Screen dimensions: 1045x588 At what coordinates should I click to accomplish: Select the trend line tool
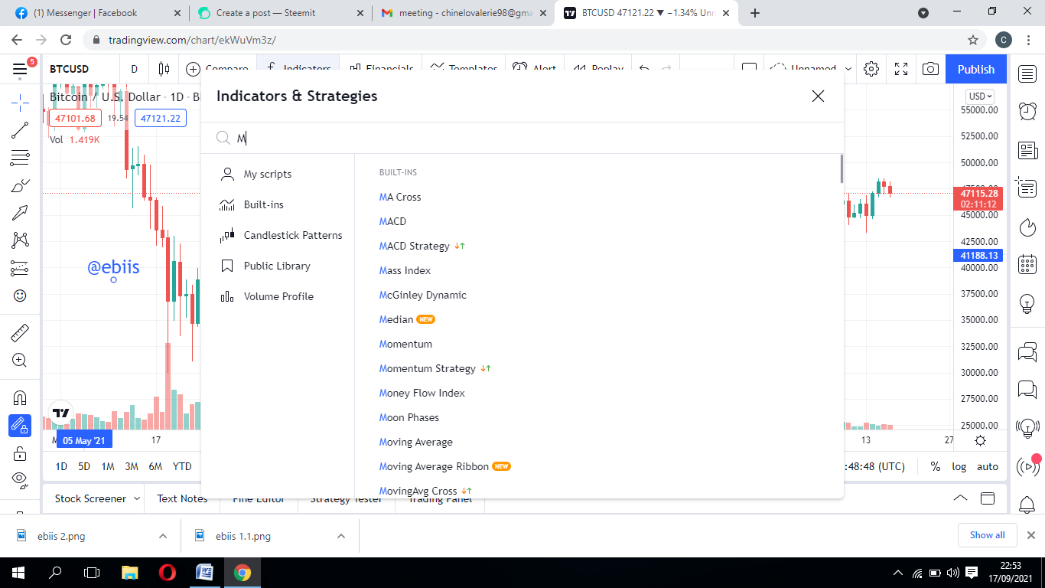tap(20, 130)
